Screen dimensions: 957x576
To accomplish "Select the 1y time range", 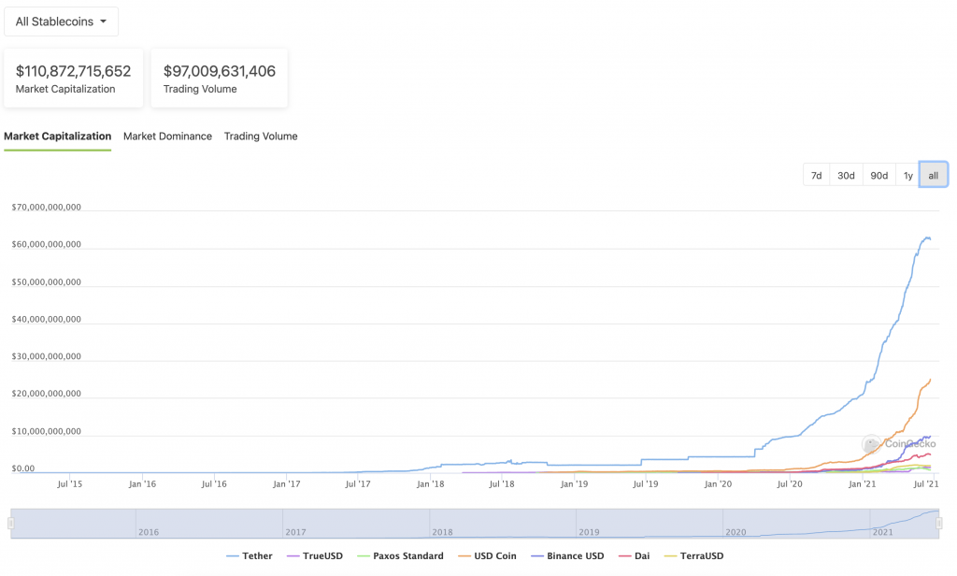I will coord(907,174).
